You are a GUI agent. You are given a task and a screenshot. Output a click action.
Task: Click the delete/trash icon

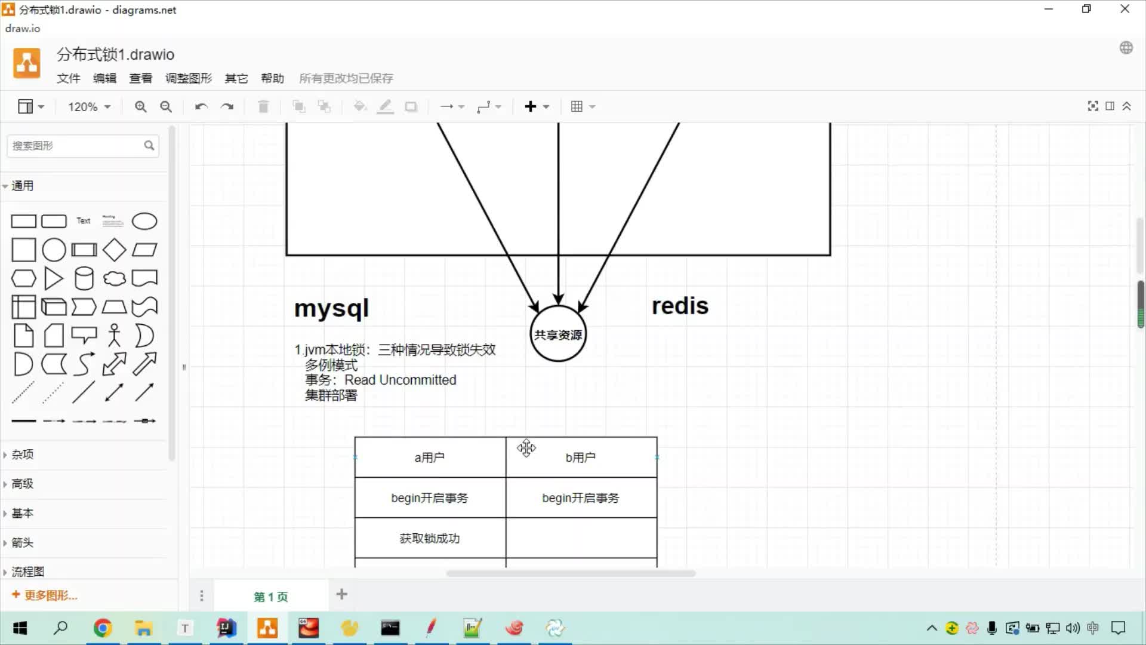pos(264,106)
